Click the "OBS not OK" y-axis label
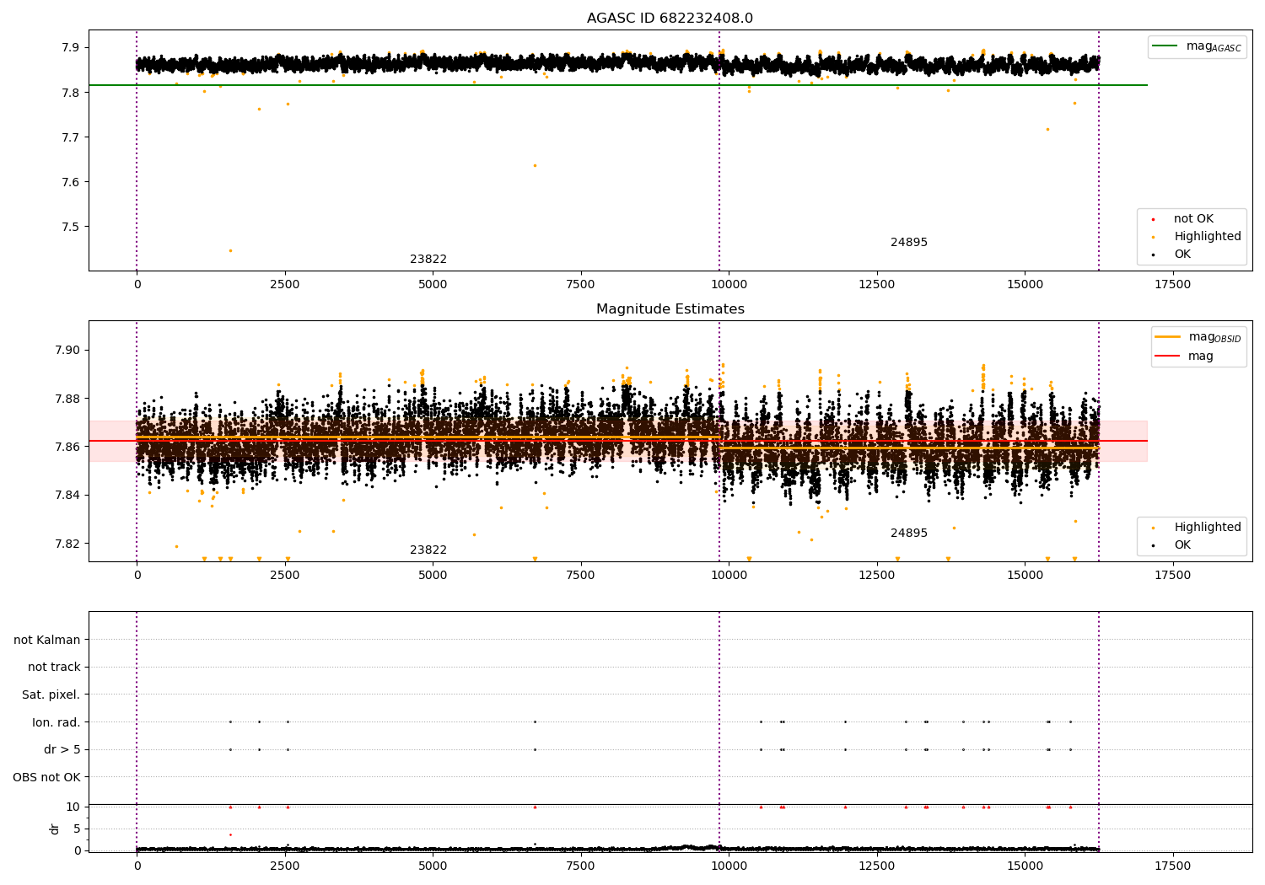 [47, 777]
